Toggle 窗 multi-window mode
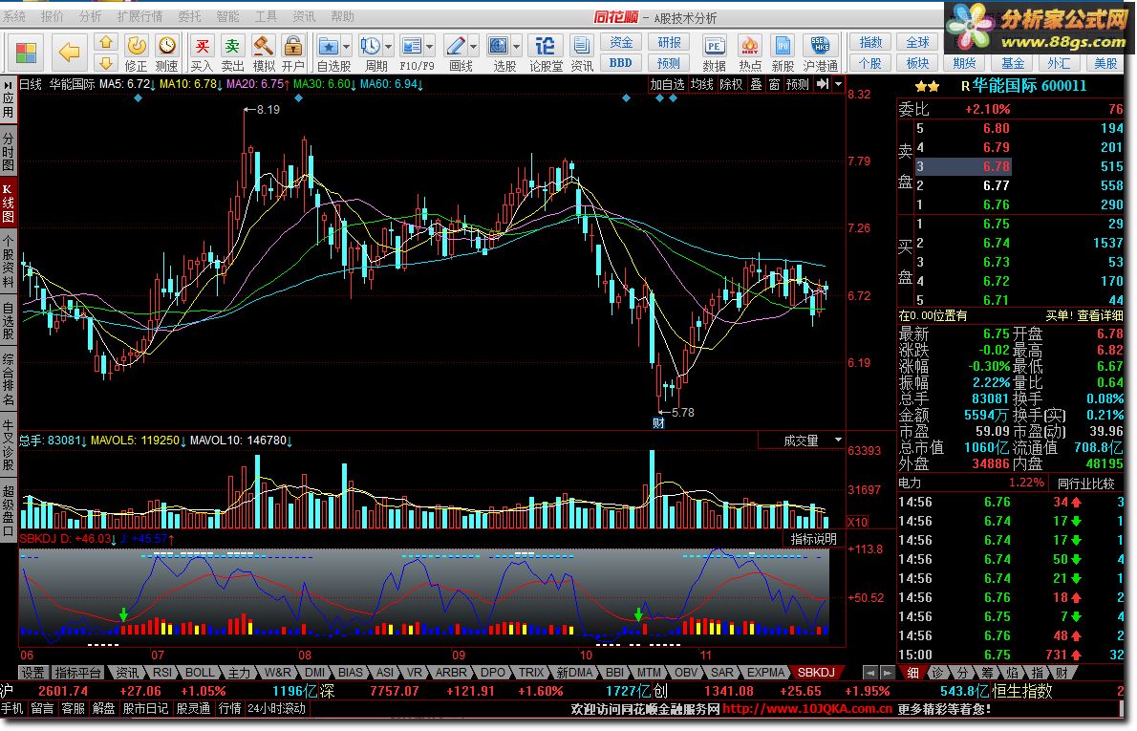 tap(775, 84)
